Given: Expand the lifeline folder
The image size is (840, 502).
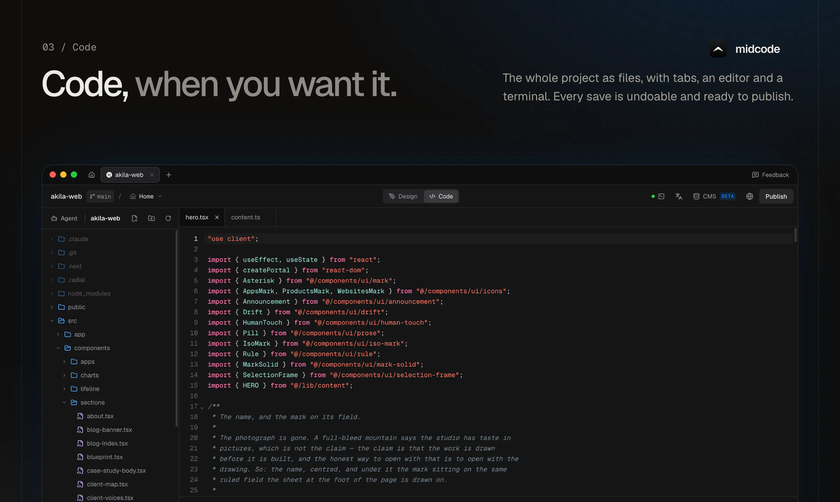Looking at the screenshot, I should coord(109,389).
